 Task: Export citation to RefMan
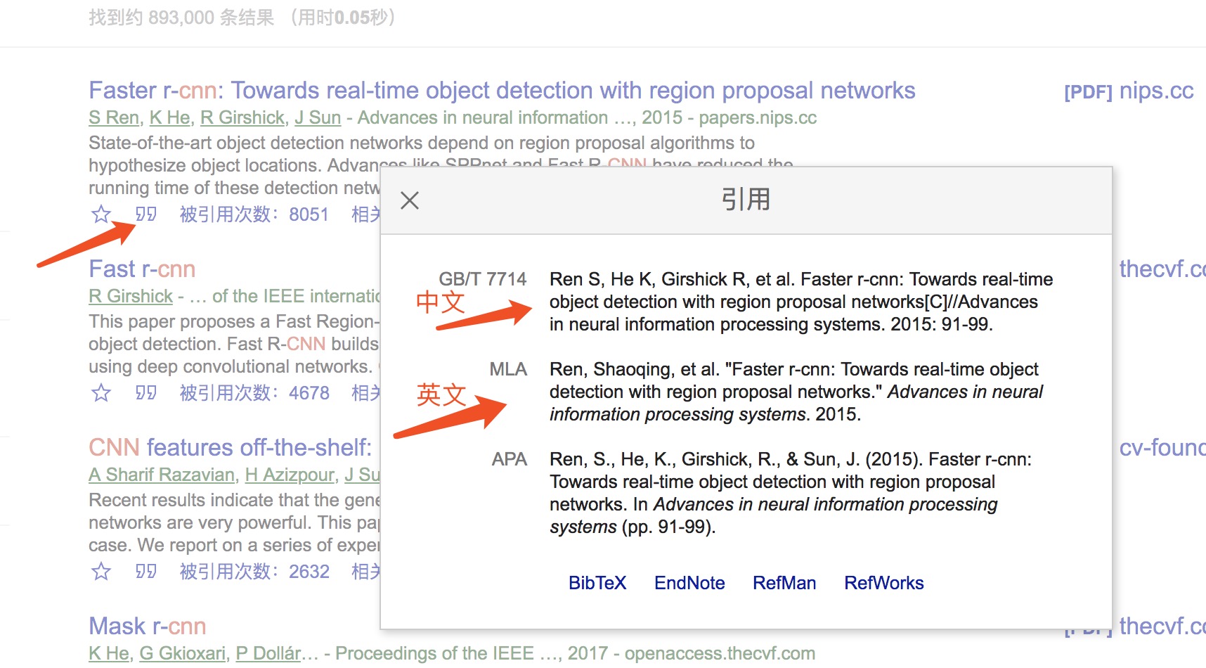coord(784,583)
